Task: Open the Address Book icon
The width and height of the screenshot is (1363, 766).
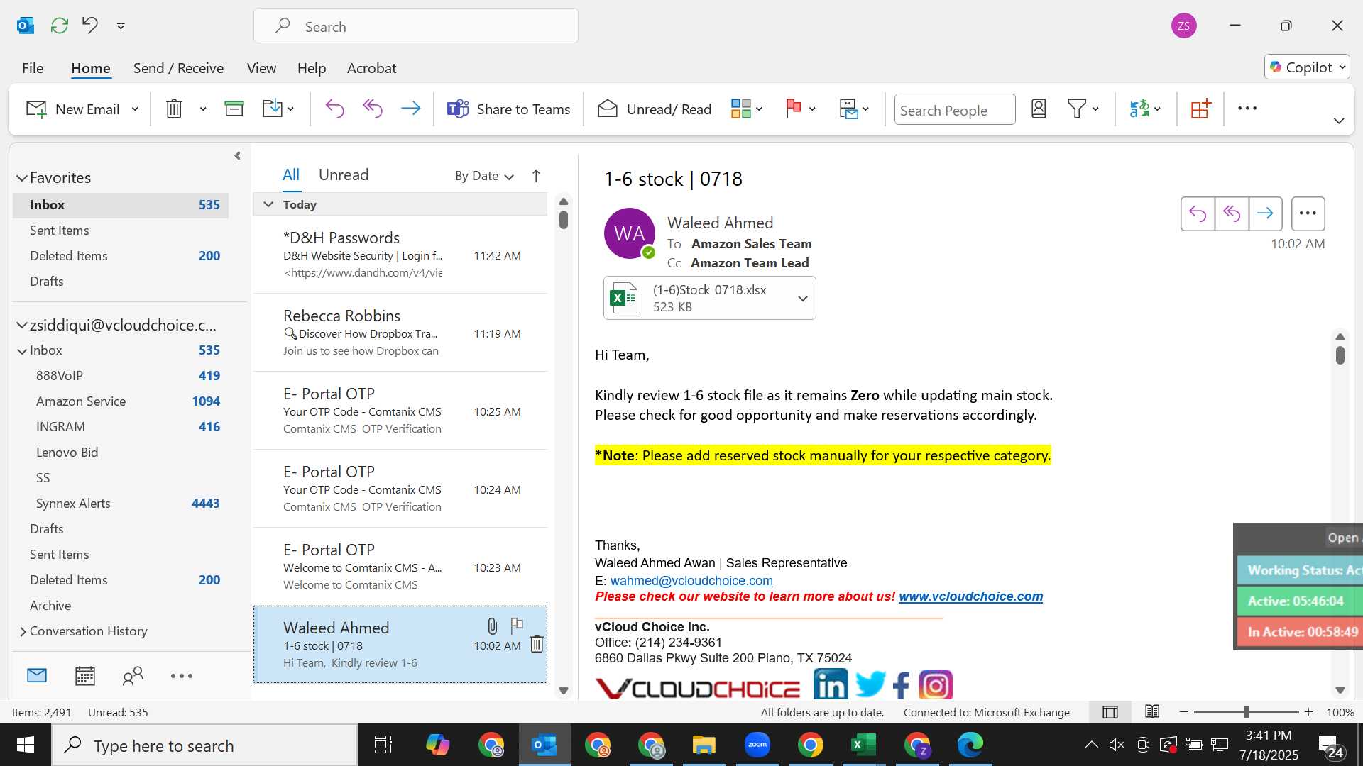Action: point(1039,109)
